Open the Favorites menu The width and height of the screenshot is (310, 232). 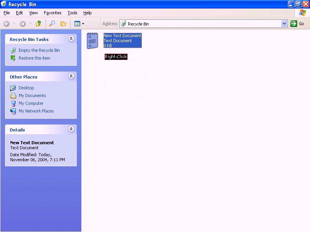[x=53, y=13]
